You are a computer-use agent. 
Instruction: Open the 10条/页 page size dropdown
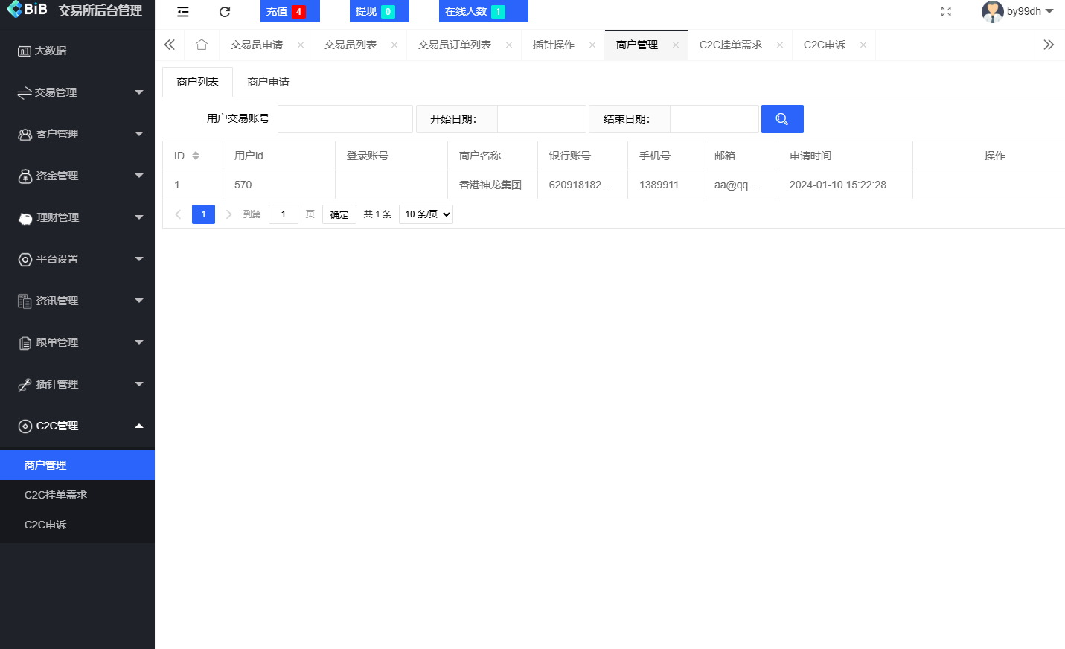426,214
